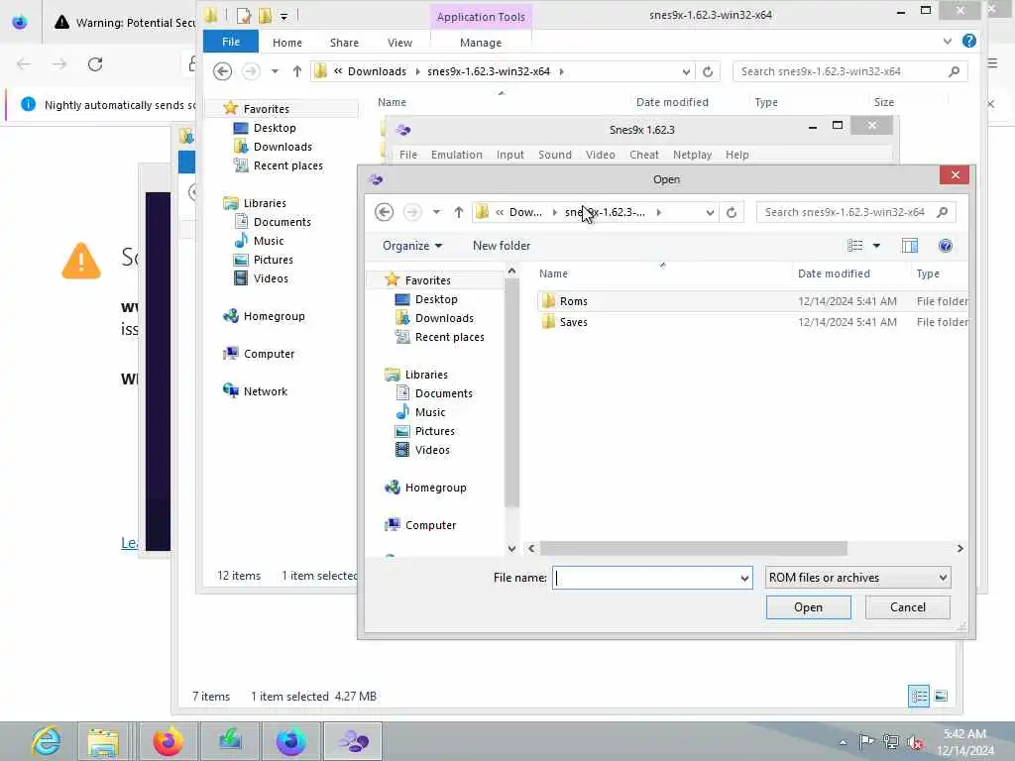Open Explorer help question mark icon
1015x761 pixels.
pos(969,41)
